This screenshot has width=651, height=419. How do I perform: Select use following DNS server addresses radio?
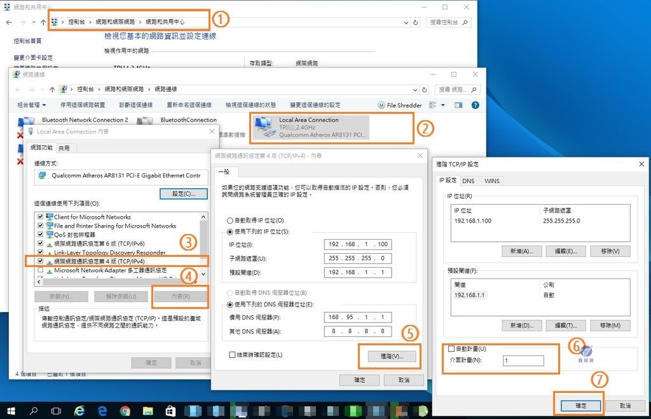pos(230,305)
